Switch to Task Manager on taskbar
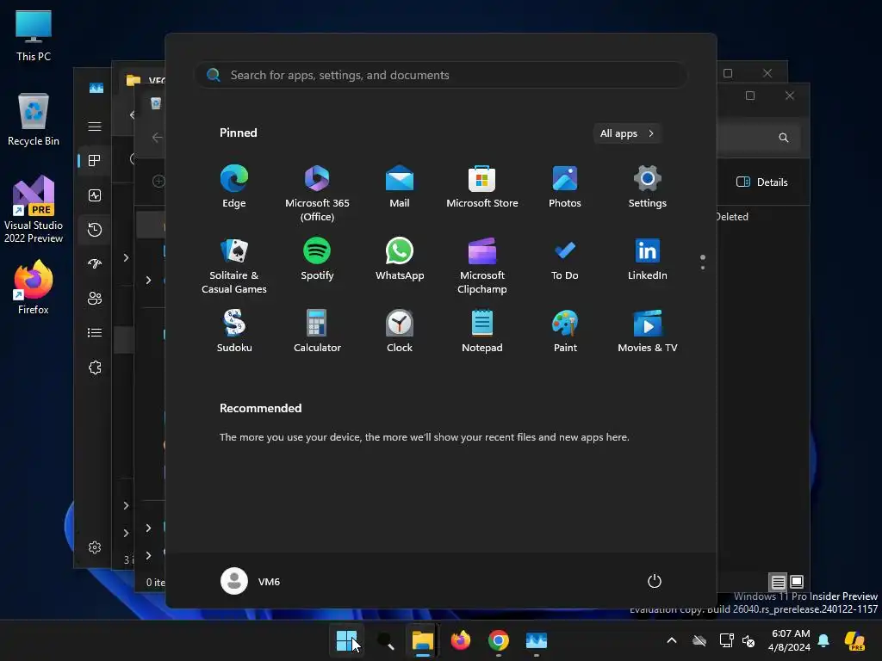The width and height of the screenshot is (882, 661). [x=536, y=640]
